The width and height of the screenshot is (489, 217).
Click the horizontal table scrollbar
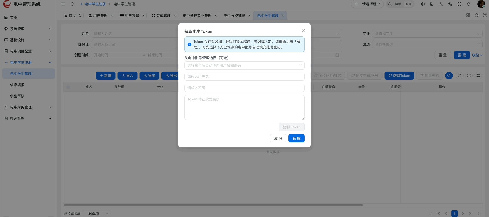tap(213, 205)
